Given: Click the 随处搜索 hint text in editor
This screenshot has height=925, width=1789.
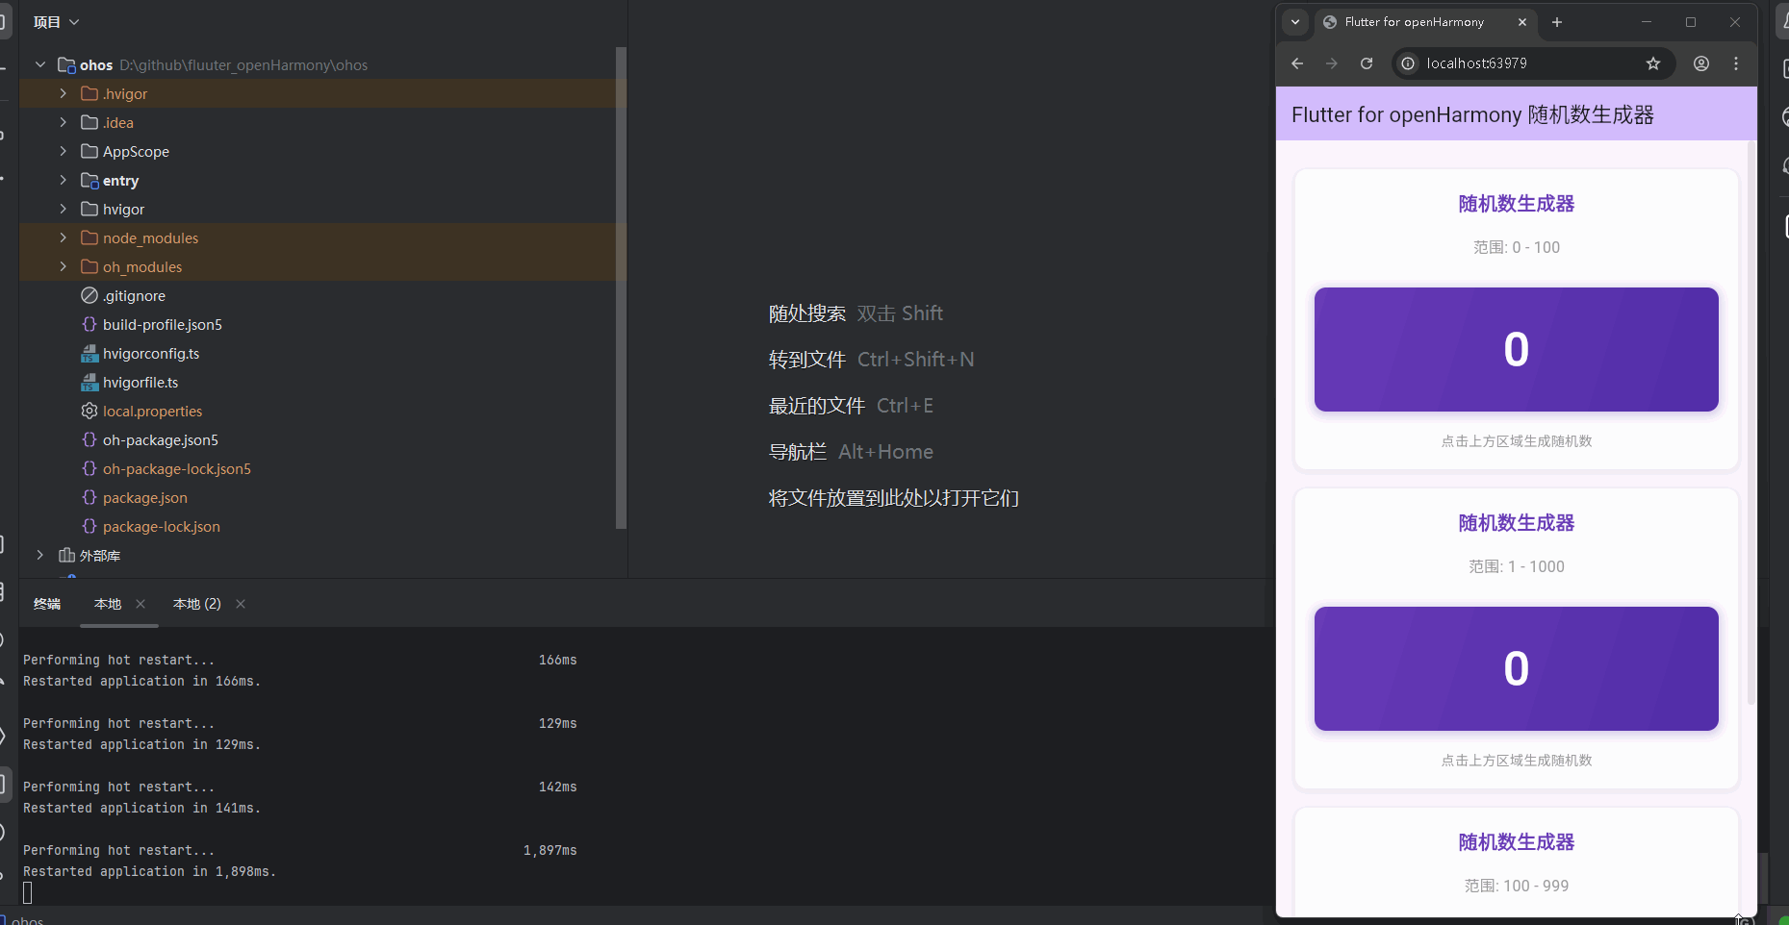Looking at the screenshot, I should [807, 313].
